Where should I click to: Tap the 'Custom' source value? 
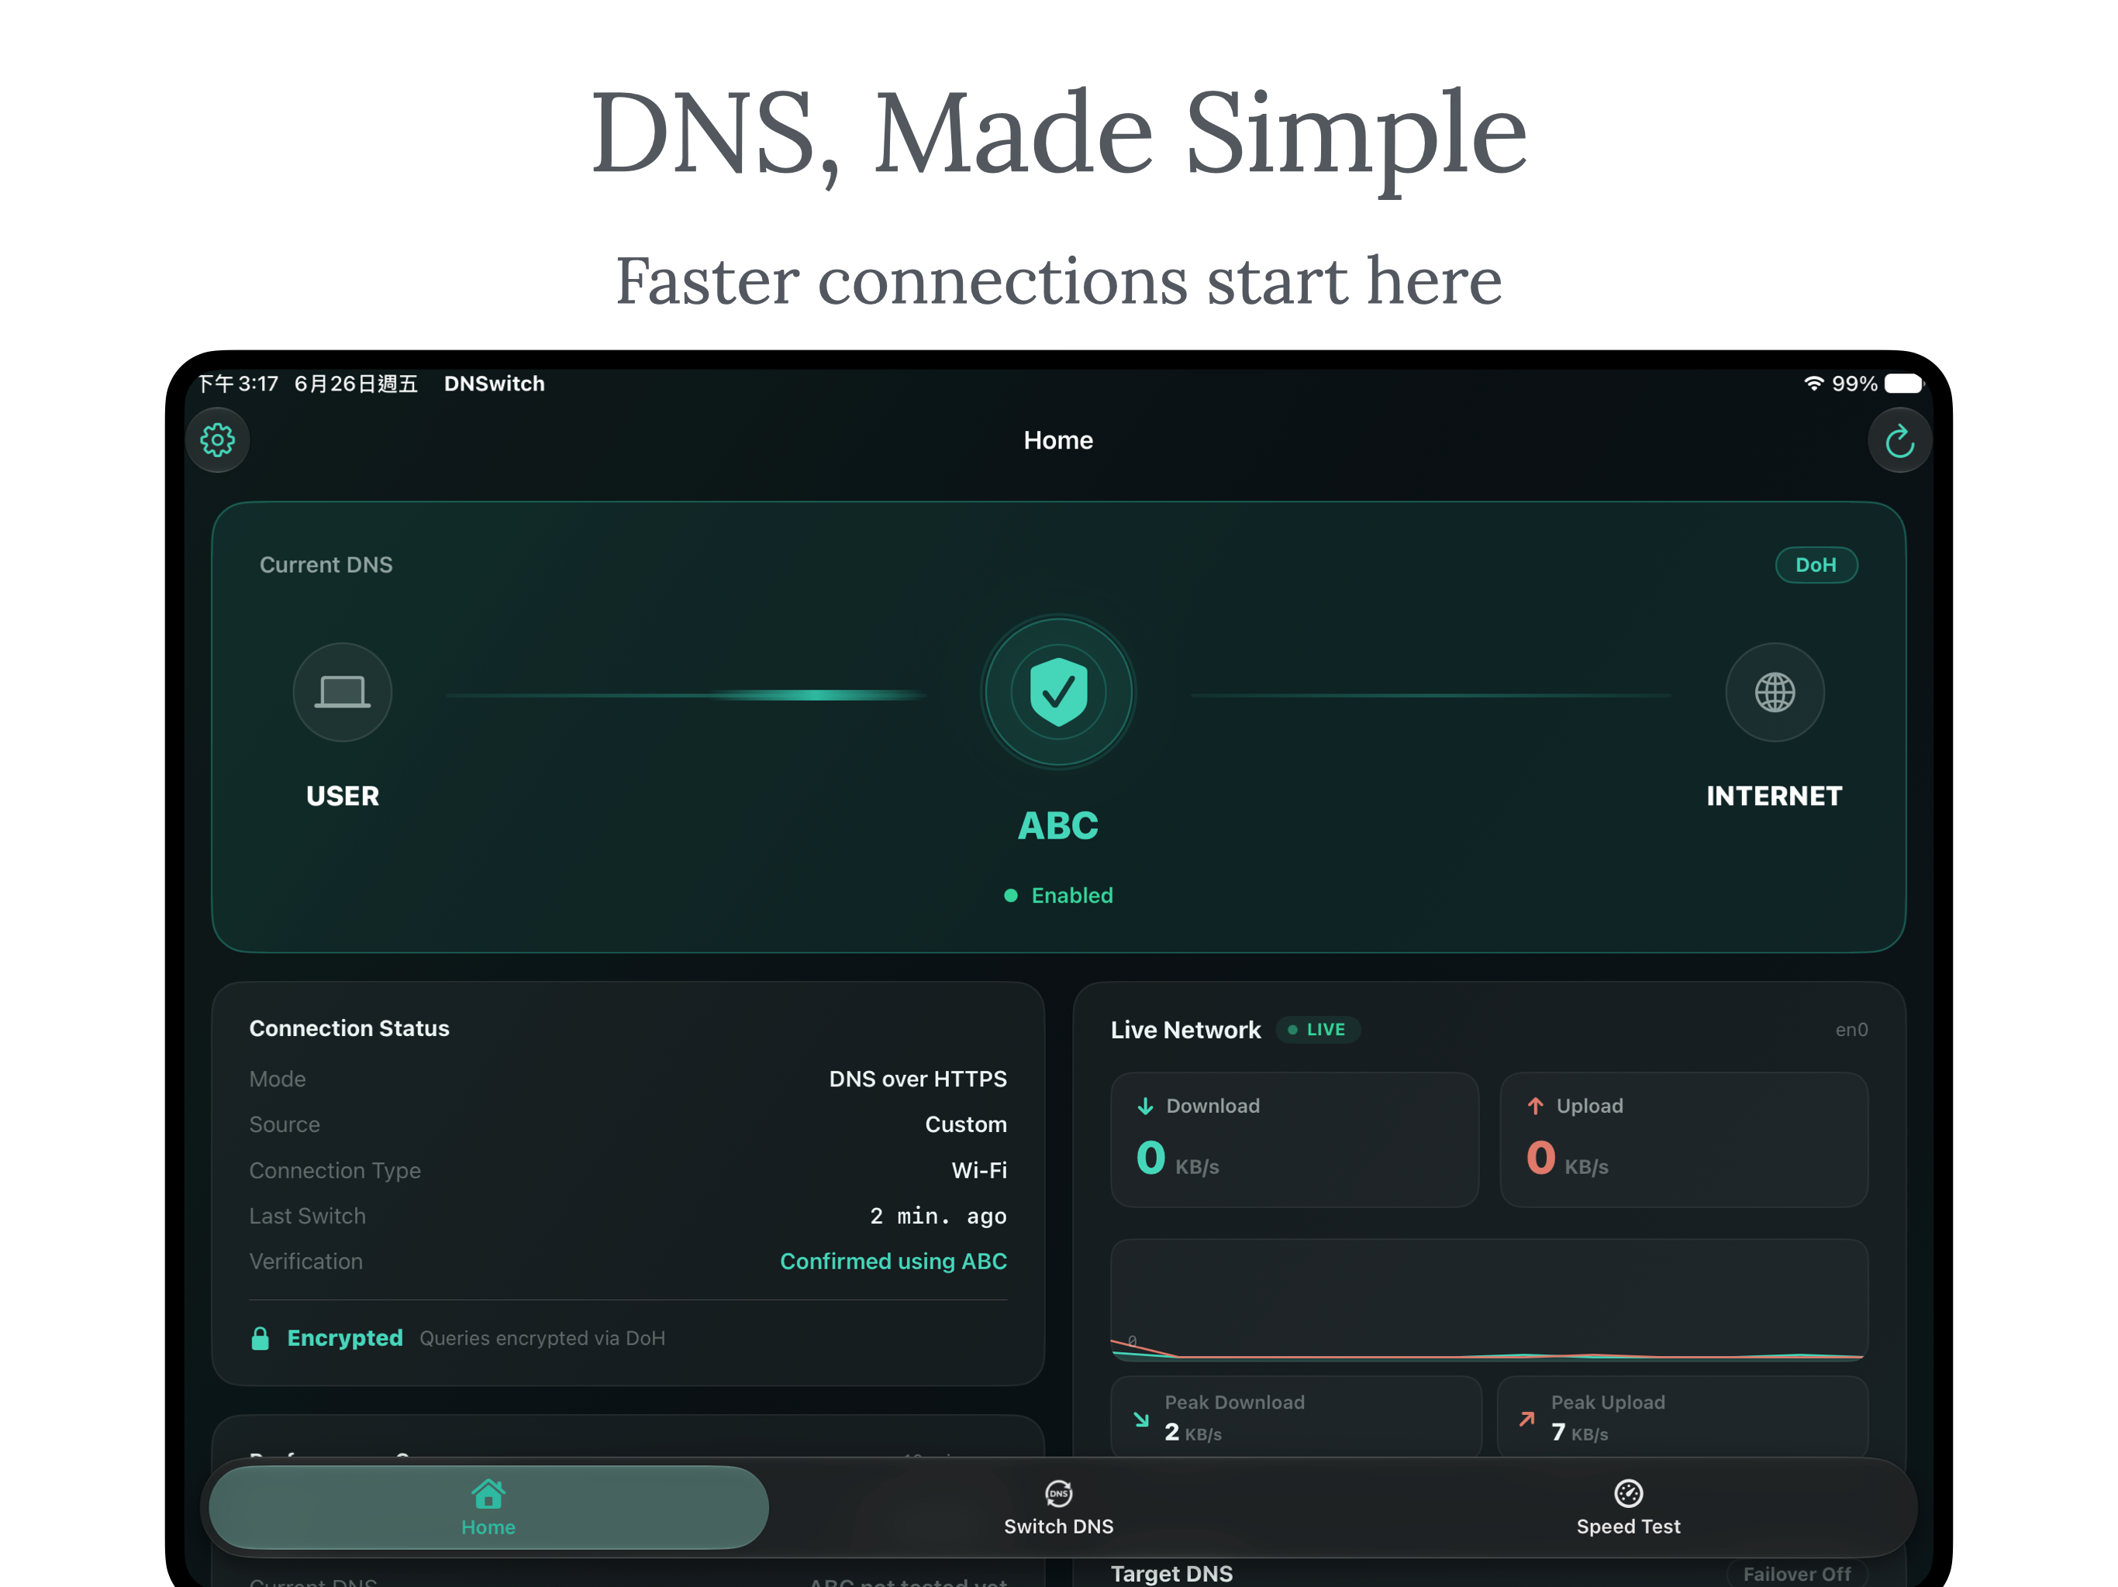[965, 1124]
